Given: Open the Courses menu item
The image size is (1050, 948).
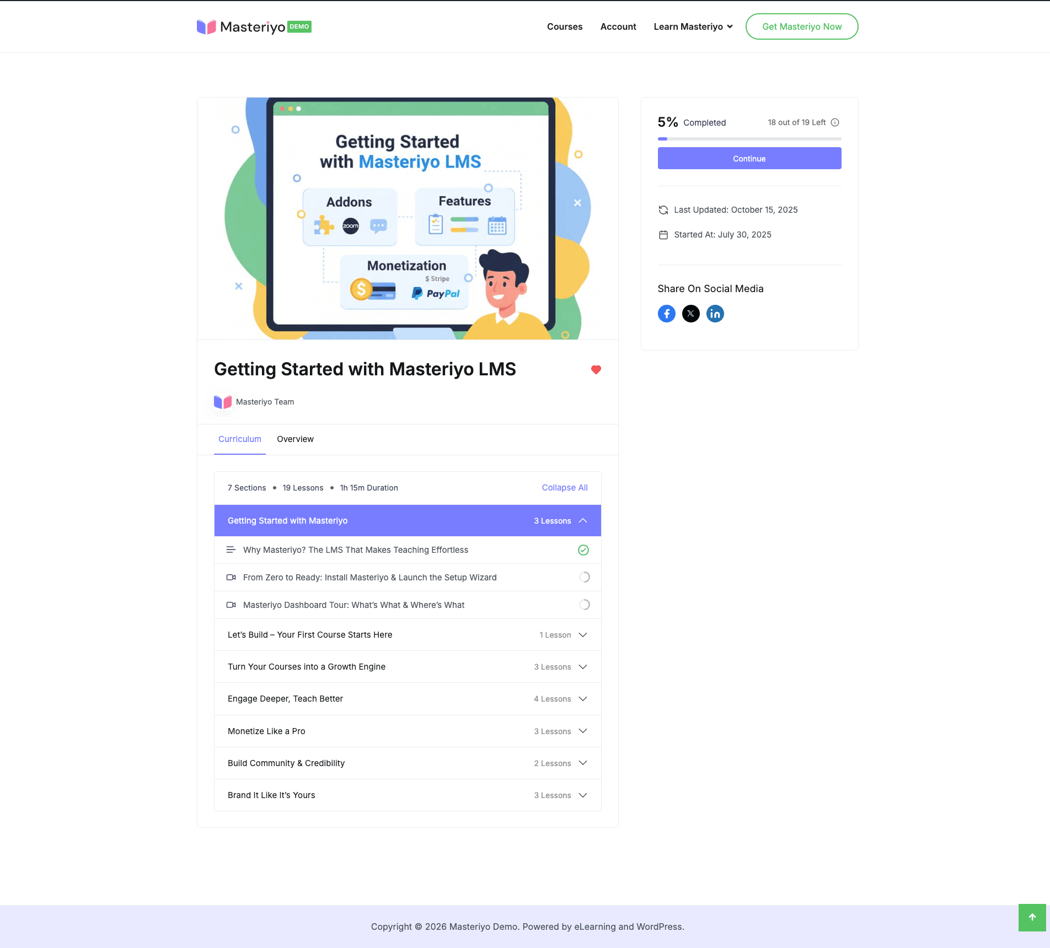Looking at the screenshot, I should 565,26.
